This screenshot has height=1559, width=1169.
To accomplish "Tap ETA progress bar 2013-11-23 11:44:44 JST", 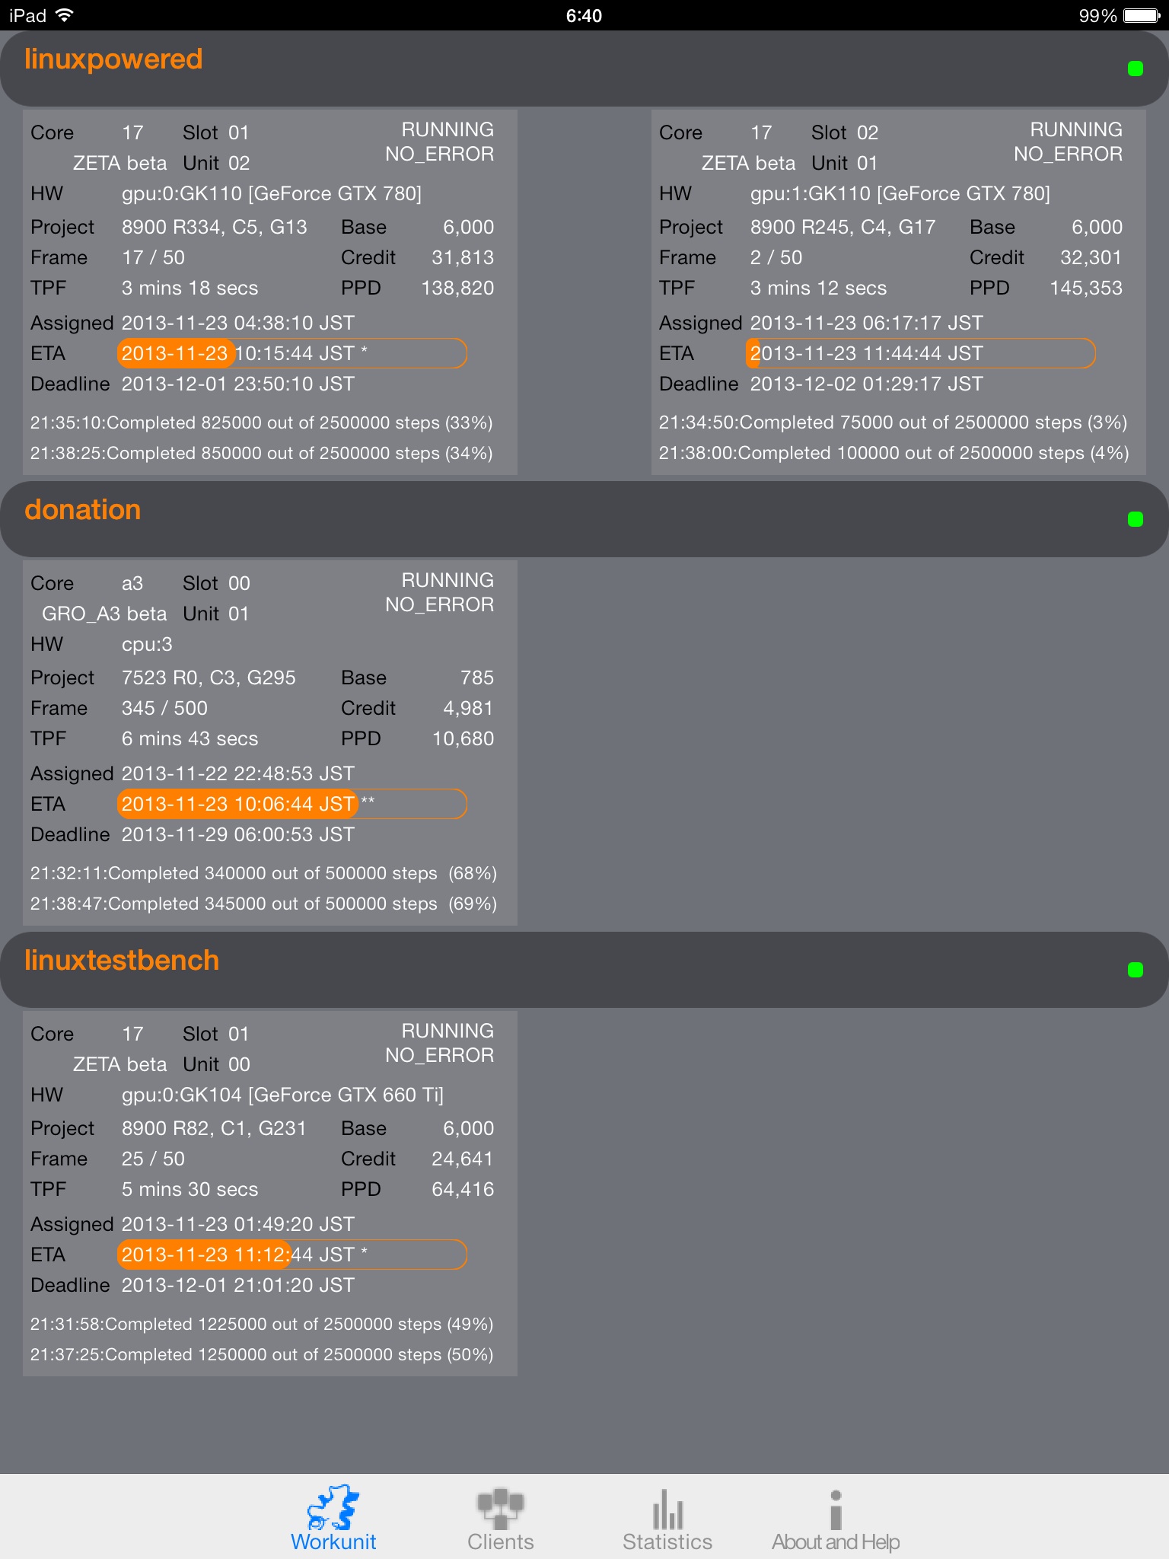I will point(921,353).
